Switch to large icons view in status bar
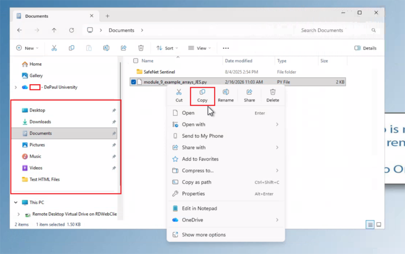 (379, 225)
